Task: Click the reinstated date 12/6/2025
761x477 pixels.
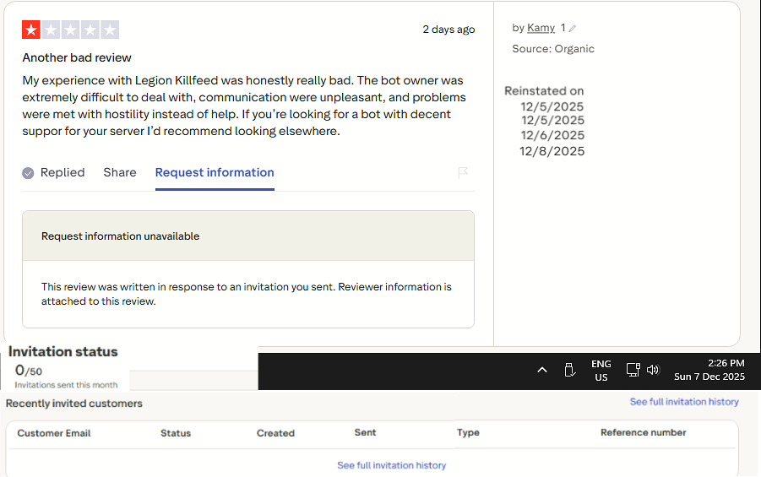Action: [552, 135]
